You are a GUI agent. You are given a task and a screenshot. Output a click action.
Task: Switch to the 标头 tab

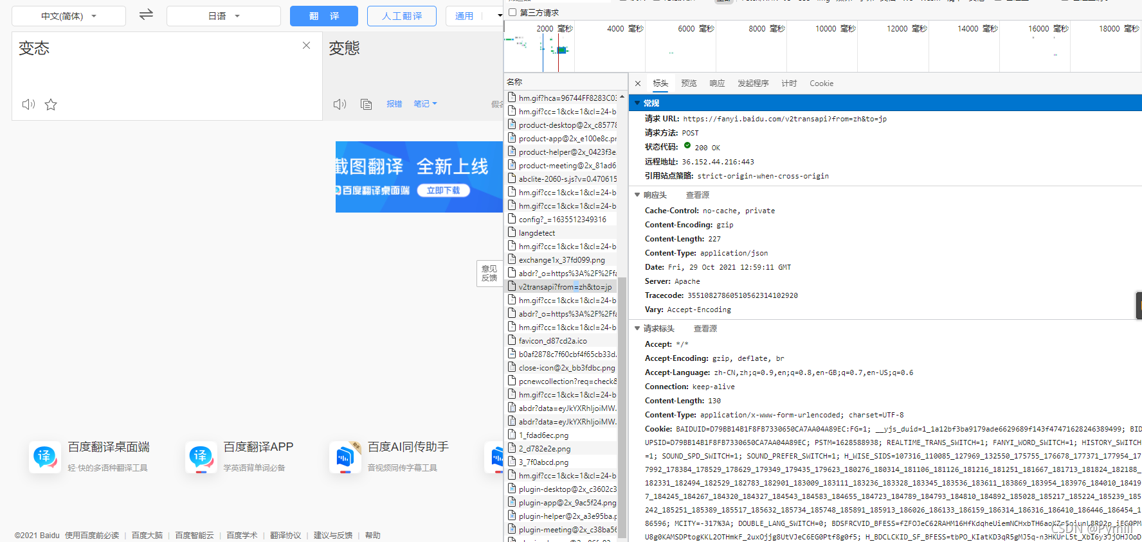660,83
